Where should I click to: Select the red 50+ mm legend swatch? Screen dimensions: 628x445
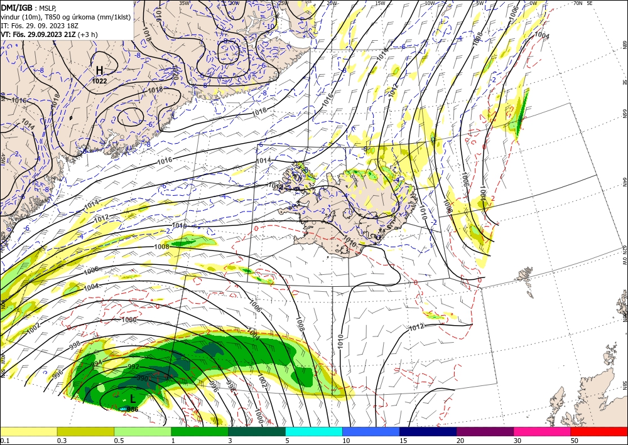(599, 431)
